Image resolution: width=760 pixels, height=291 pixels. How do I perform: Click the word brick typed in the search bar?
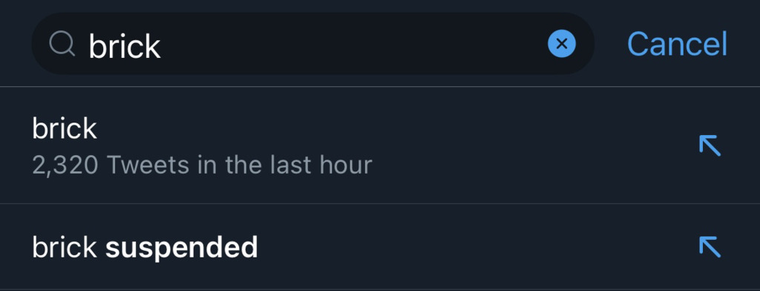(x=125, y=45)
